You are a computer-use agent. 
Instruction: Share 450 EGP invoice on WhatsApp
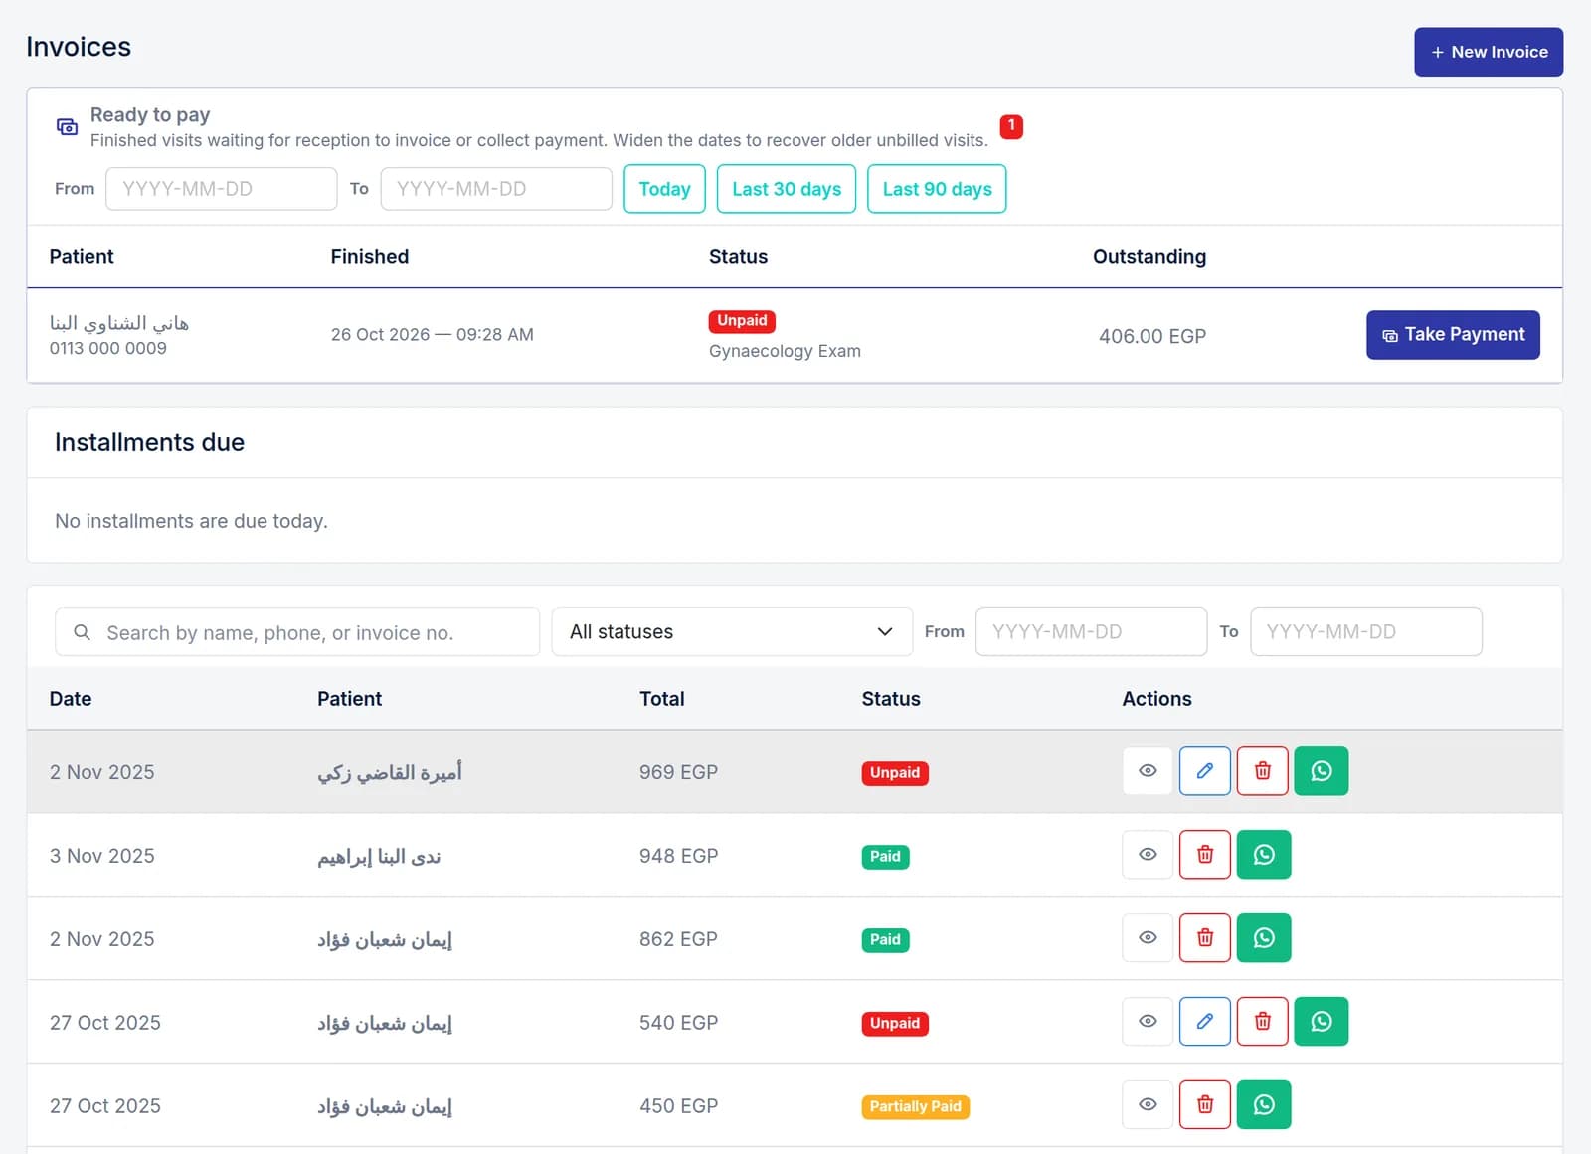click(x=1264, y=1105)
